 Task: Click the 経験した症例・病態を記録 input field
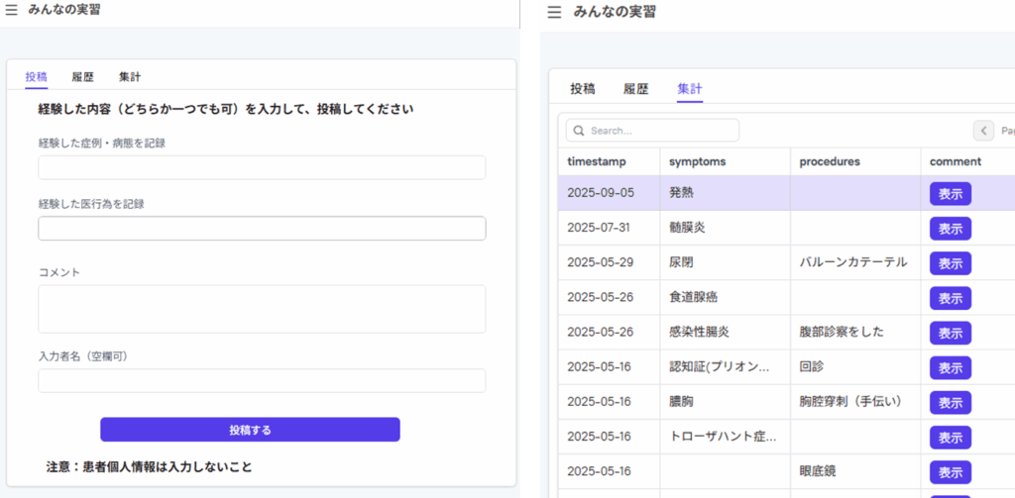coord(262,167)
